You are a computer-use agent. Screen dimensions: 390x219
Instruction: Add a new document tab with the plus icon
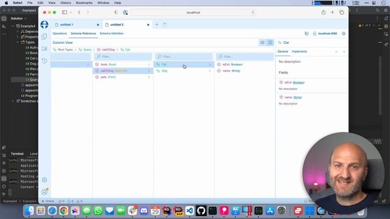pos(157,24)
